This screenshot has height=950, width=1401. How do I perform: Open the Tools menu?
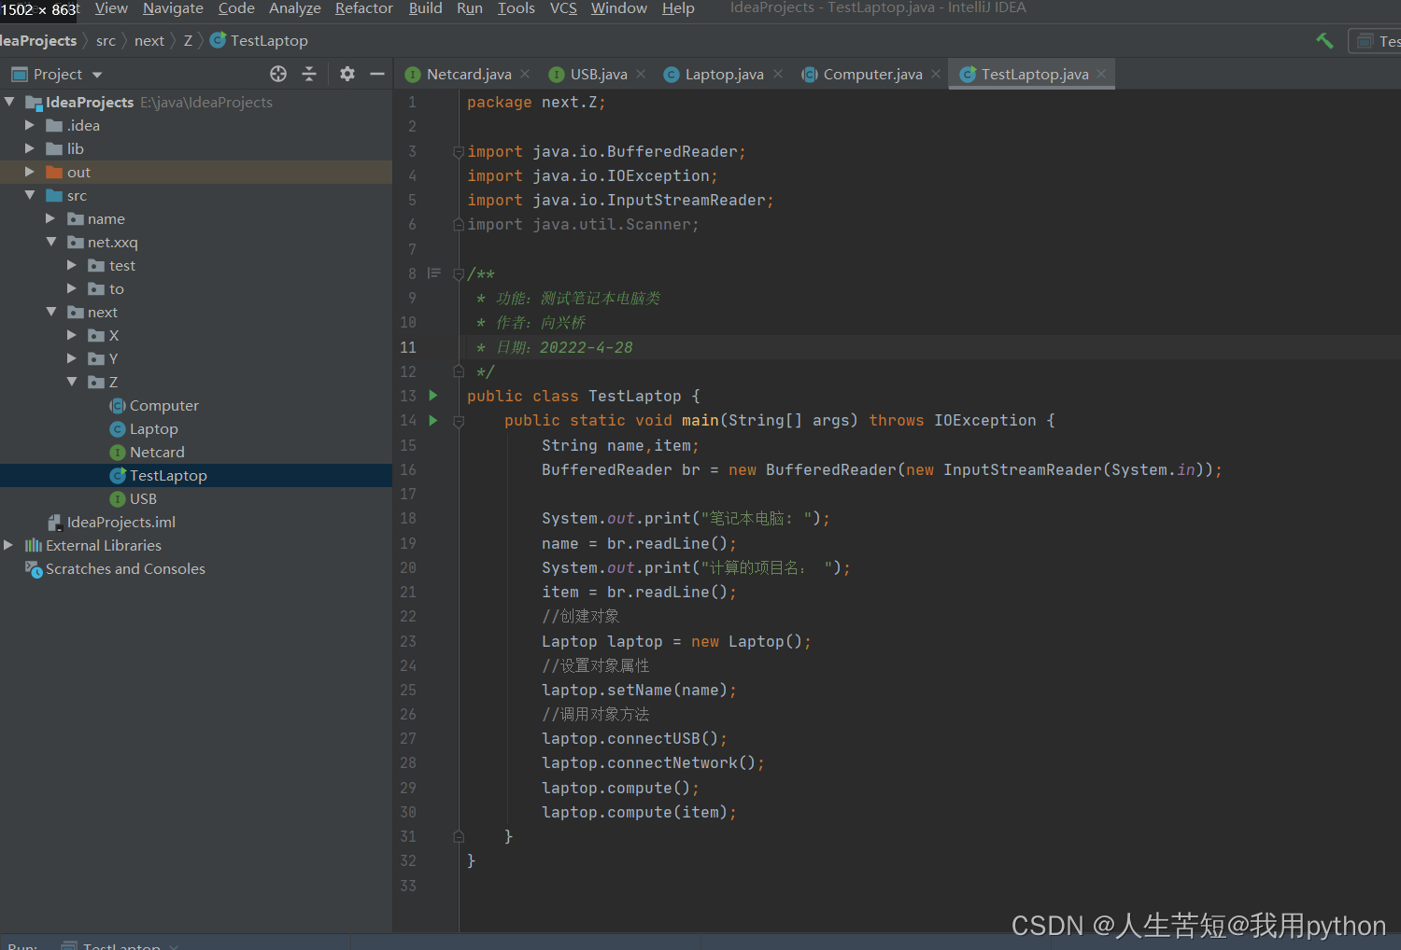tap(517, 8)
